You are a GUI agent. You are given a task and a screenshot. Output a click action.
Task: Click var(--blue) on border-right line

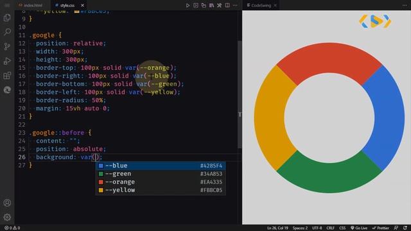[x=153, y=76]
